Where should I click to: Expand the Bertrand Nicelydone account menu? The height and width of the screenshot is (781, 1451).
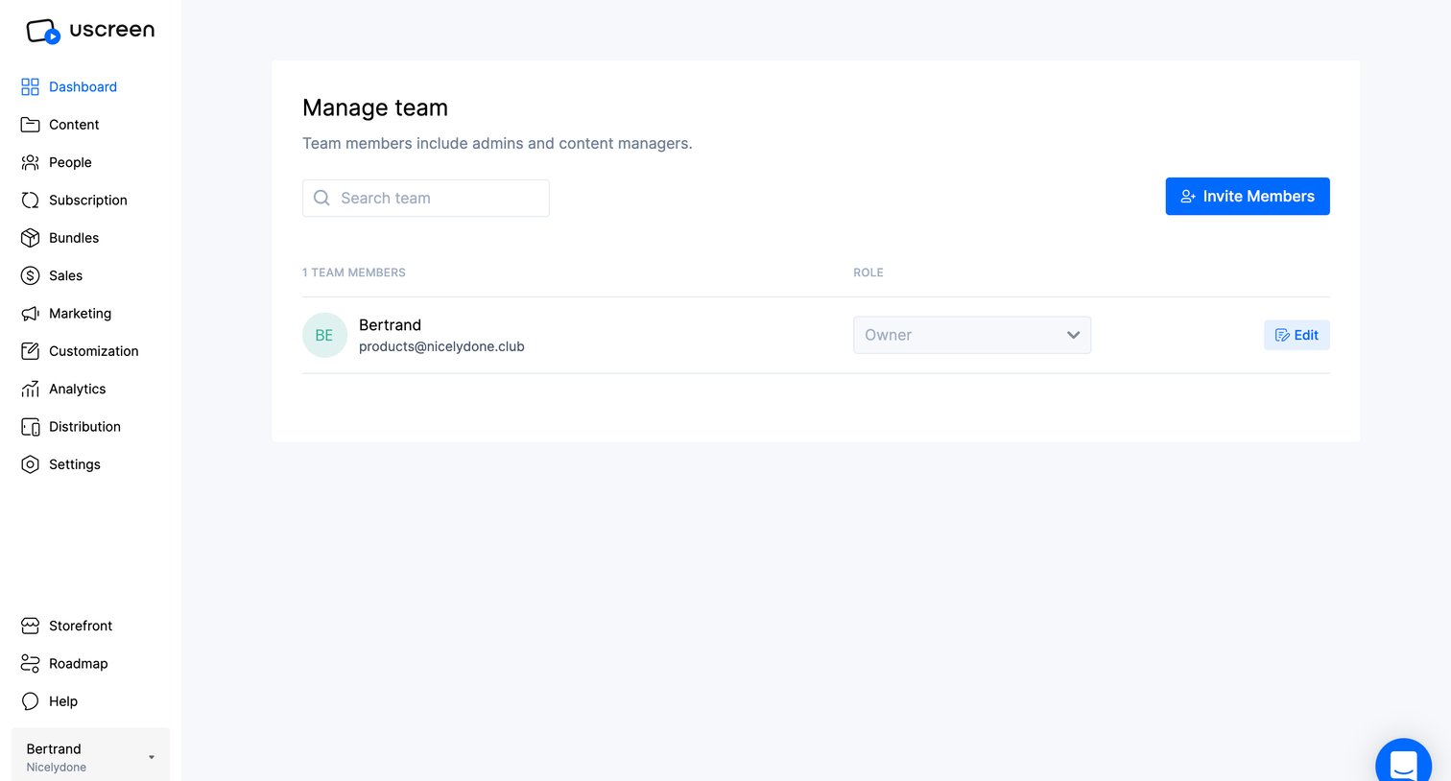[90, 755]
